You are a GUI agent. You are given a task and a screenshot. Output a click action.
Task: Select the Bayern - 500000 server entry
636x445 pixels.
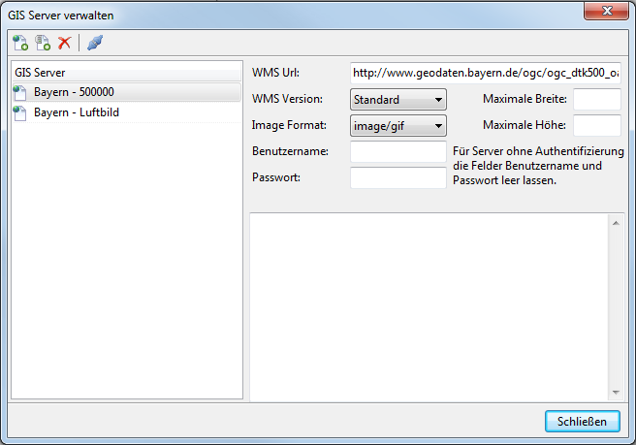tap(75, 92)
